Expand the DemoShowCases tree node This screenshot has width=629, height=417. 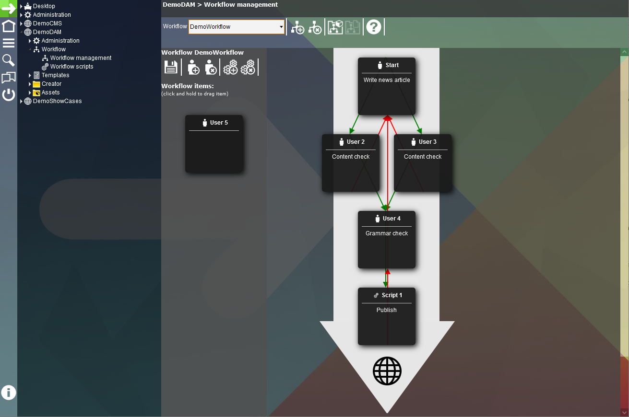click(x=21, y=101)
